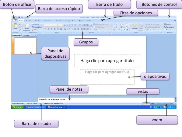The height and width of the screenshot is (137, 182).
Task: Click the zoom slider handle in status bar
Action: pos(161,104)
